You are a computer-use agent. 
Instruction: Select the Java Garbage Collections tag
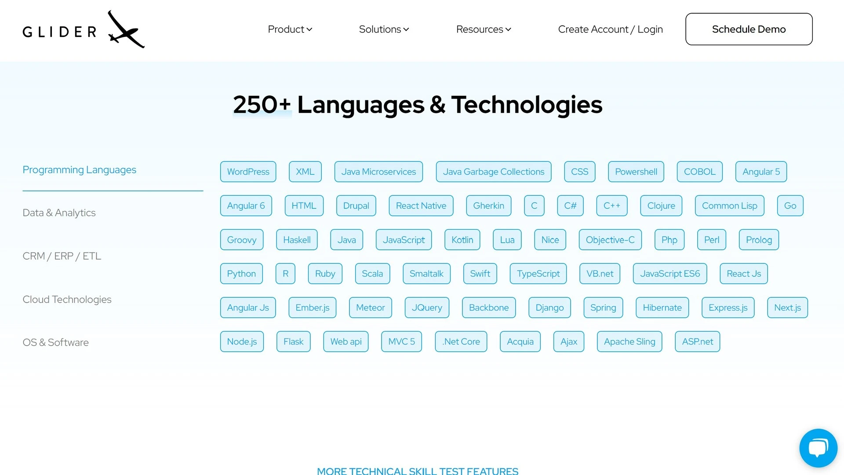[494, 172]
